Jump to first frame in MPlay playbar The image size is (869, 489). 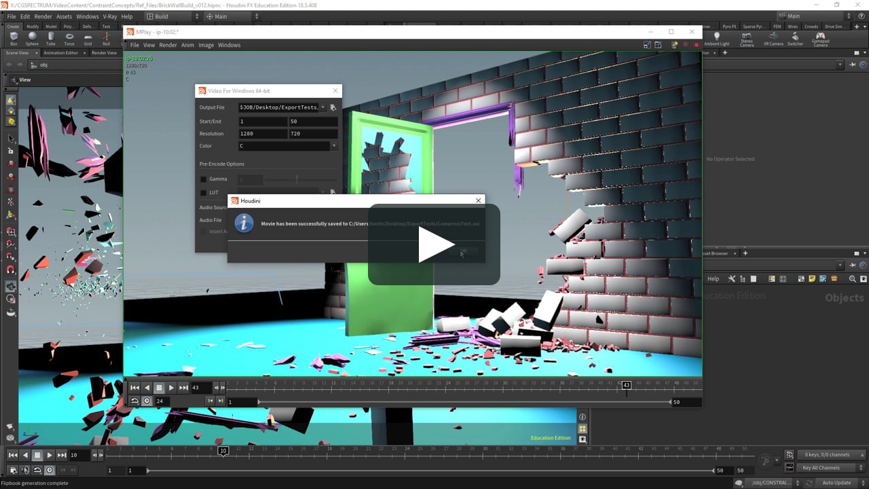tap(134, 388)
